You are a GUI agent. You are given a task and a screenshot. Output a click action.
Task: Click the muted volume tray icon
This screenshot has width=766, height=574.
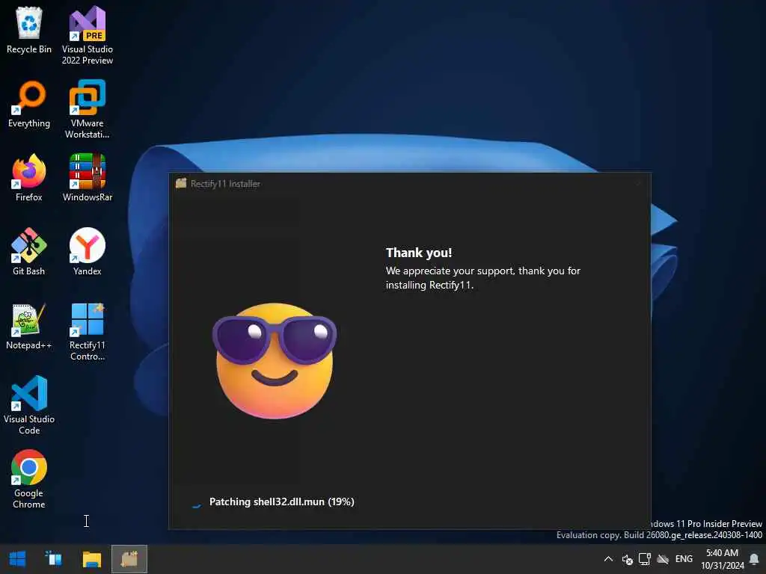click(628, 559)
